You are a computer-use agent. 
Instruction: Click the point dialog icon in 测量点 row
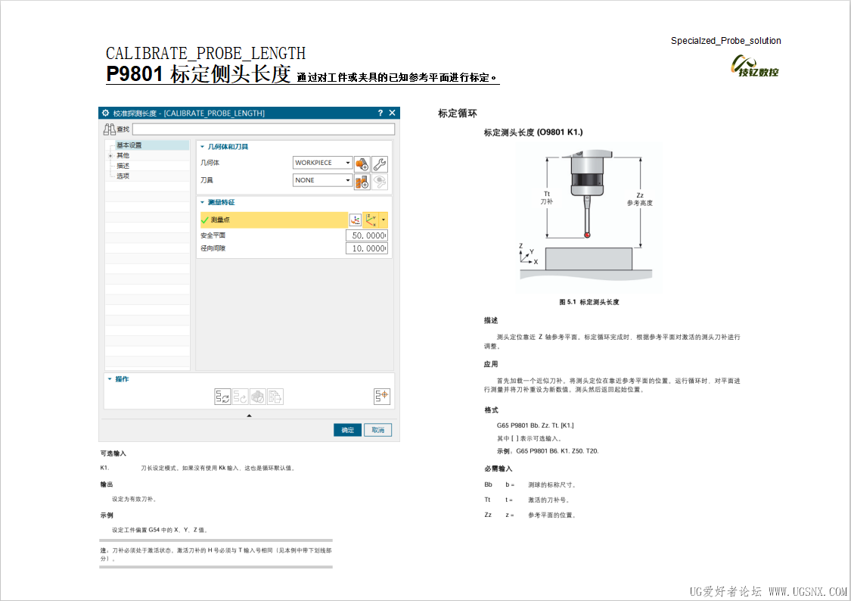pyautogui.click(x=355, y=220)
